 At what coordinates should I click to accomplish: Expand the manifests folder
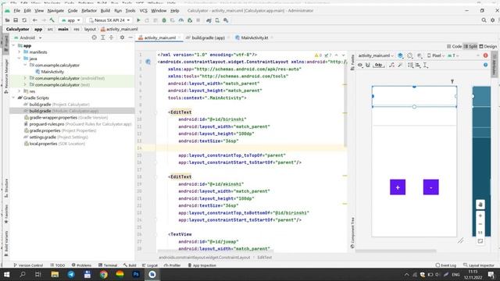(19, 52)
